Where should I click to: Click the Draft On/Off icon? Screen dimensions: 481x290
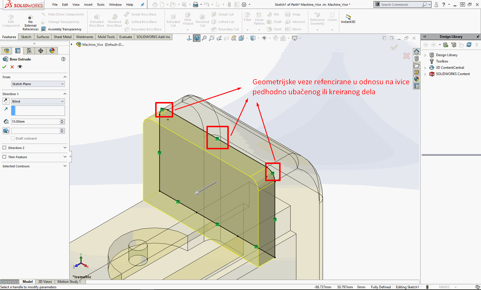(x=6, y=131)
